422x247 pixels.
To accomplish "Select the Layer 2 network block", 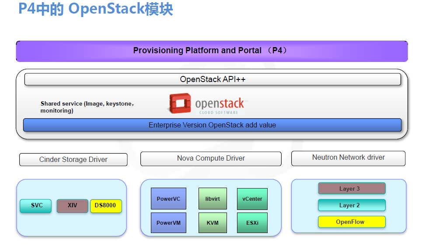I will [x=352, y=205].
